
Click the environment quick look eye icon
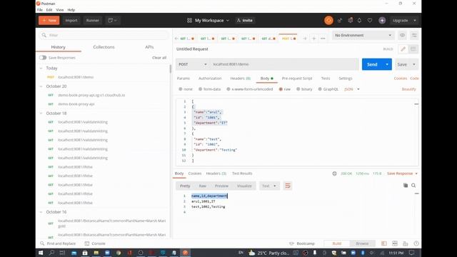[x=402, y=35]
